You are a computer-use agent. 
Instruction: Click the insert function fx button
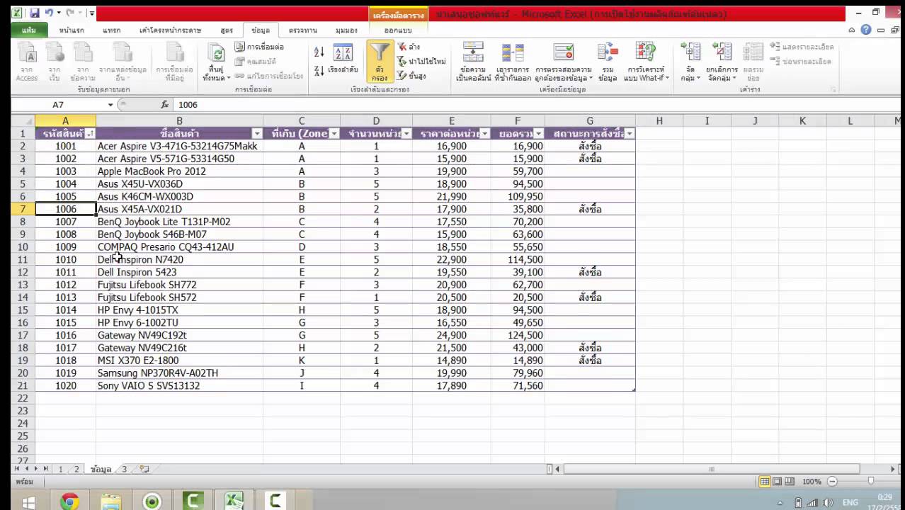[164, 104]
